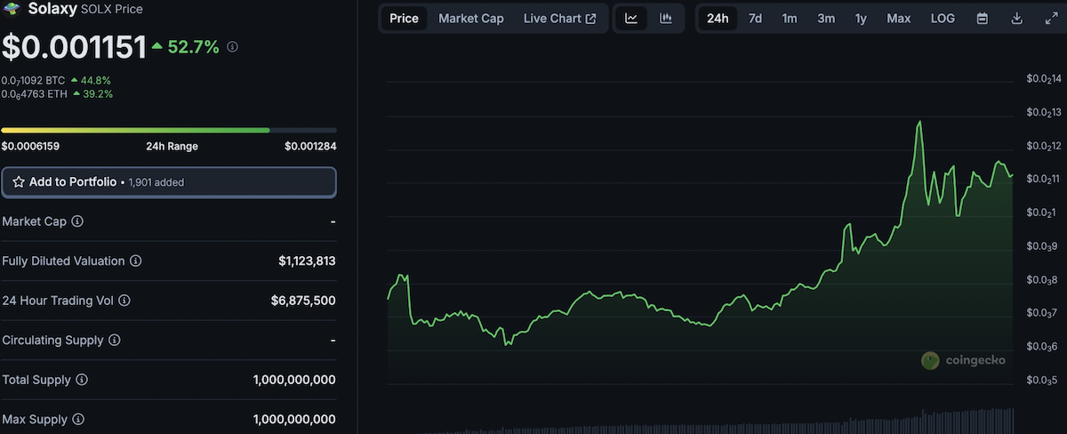Click the star icon in Add to Portfolio
This screenshot has width=1067, height=434.
coord(19,181)
